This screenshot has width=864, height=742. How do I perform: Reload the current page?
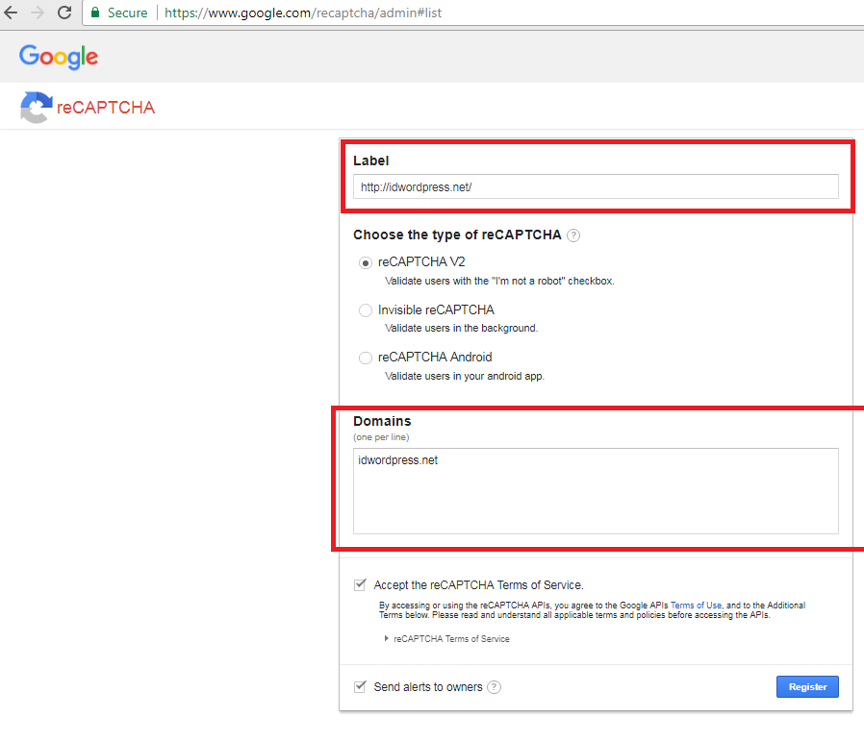(64, 13)
